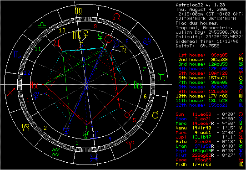246x170 pixels.
Task: Click the blue Pisces glyph on the zodiac ring
Action: click(94, 158)
